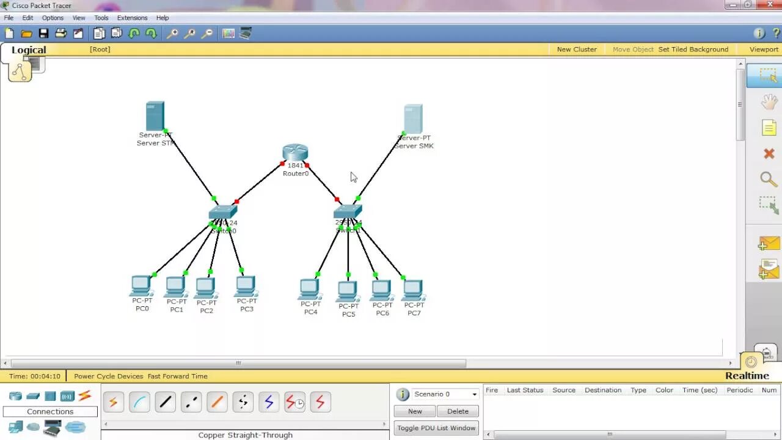
Task: Open the Edit menu
Action: [x=27, y=18]
